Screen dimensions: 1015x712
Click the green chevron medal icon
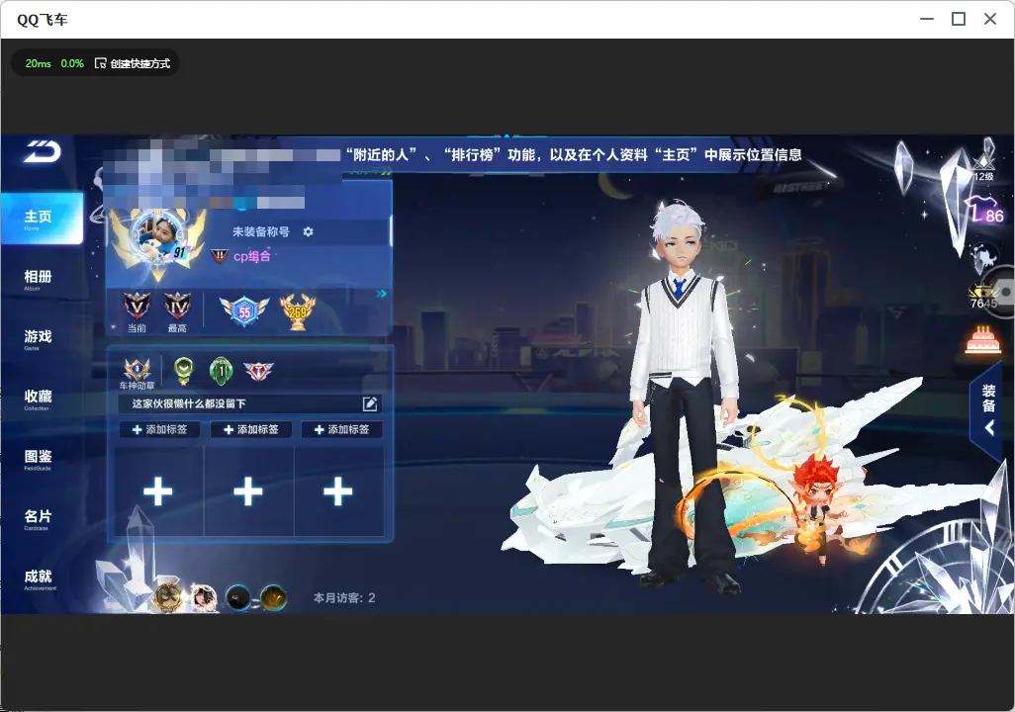[x=184, y=370]
